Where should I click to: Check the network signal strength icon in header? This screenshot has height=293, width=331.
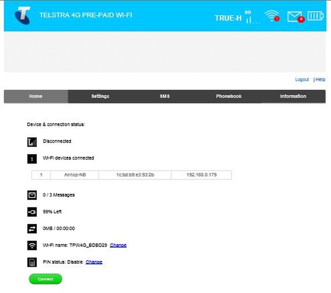click(x=252, y=17)
